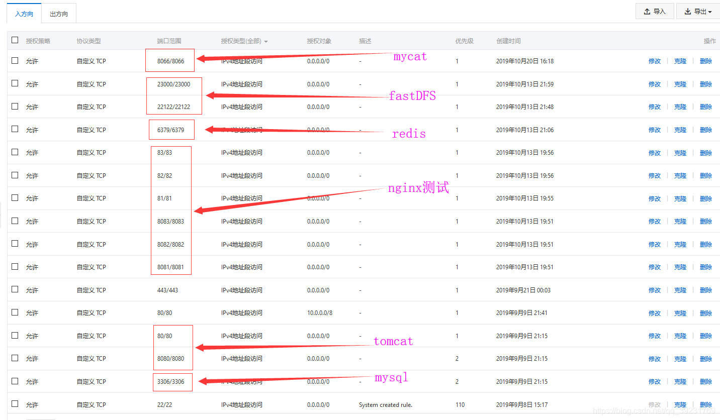The image size is (720, 420).
Task: Check the box for the 443/443 row
Action: [x=15, y=289]
